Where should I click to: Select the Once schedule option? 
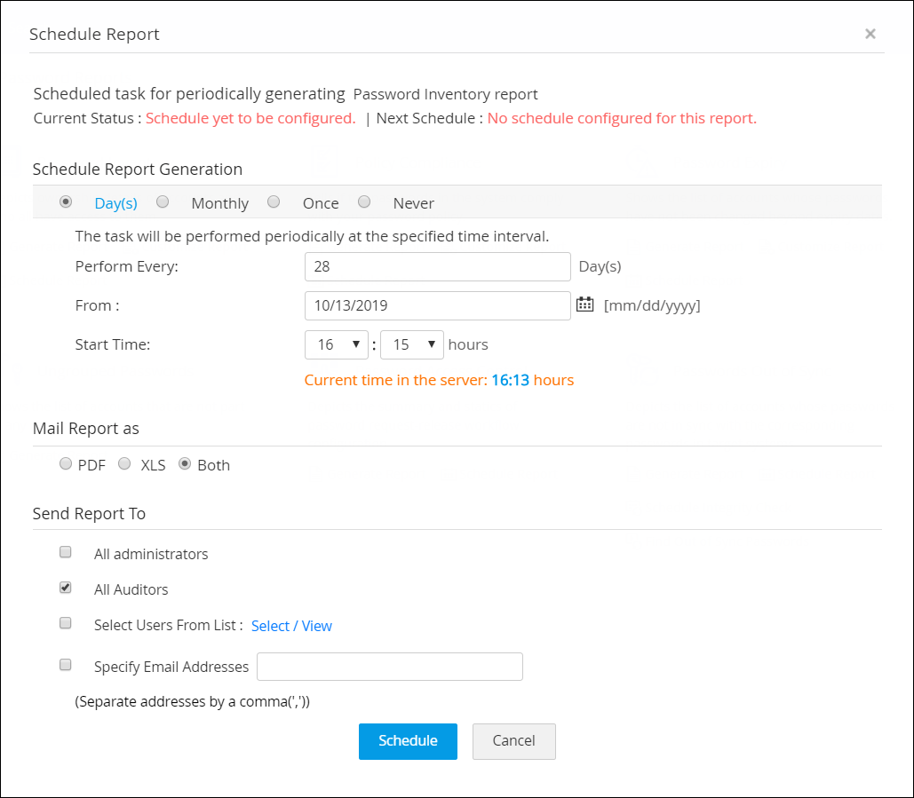pyautogui.click(x=274, y=202)
